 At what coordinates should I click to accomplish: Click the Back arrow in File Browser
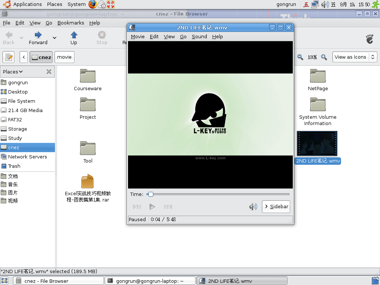coord(9,38)
